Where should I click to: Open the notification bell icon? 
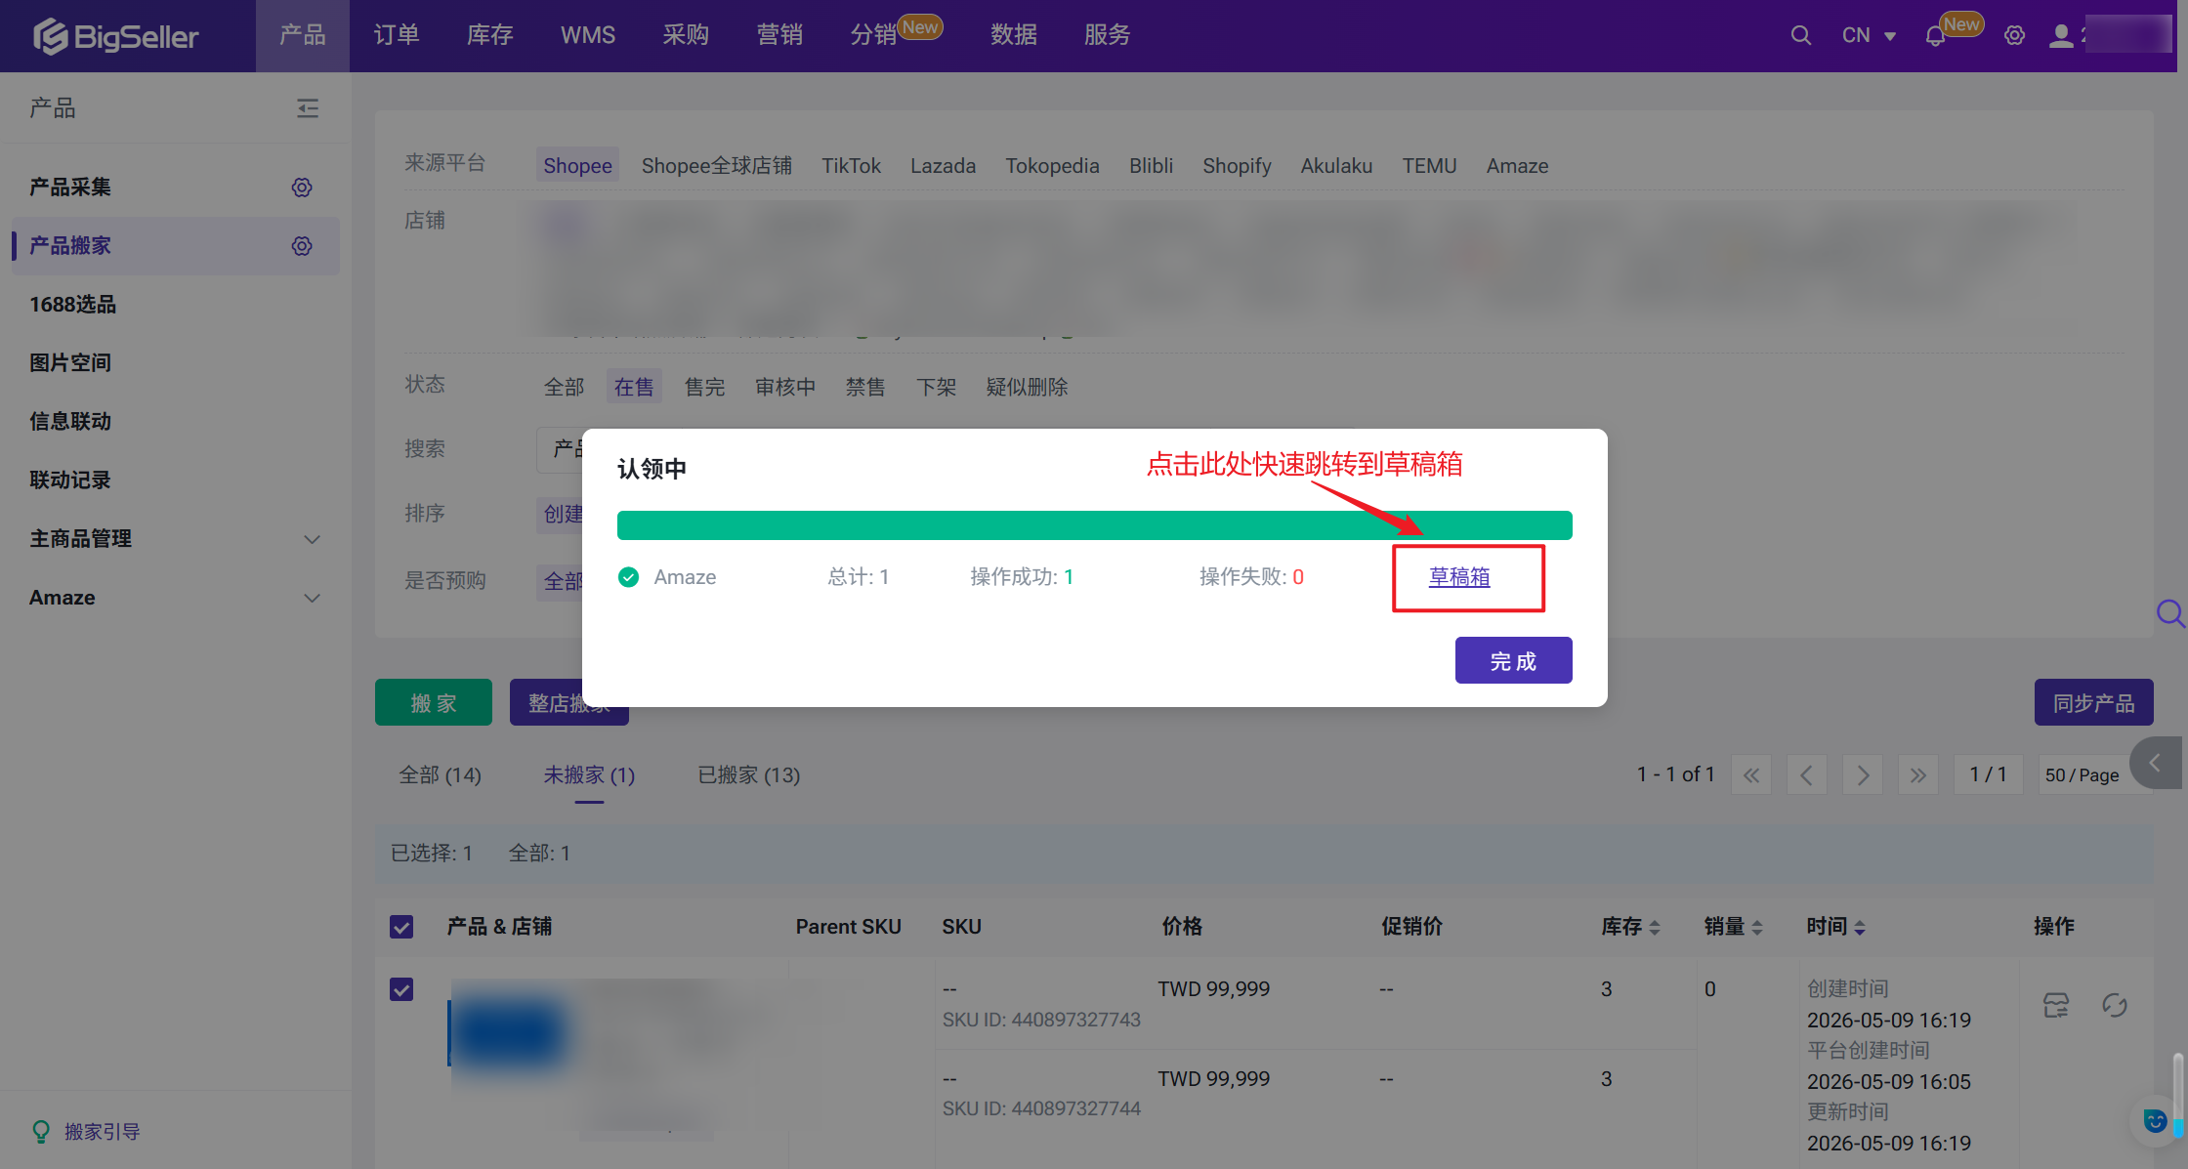(x=1935, y=36)
